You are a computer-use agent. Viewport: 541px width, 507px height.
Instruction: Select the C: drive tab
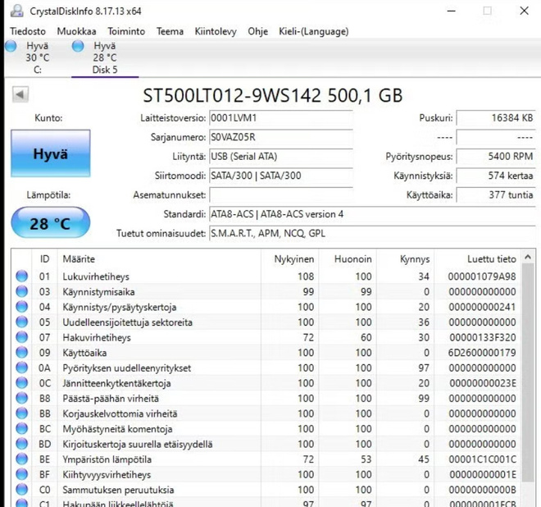pyautogui.click(x=37, y=57)
